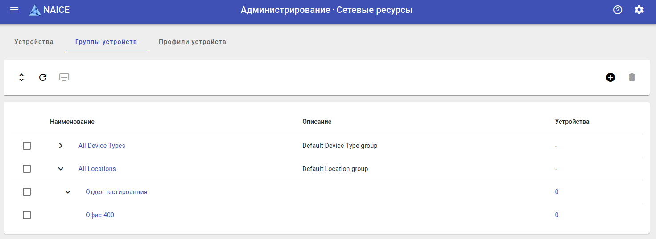656x239 pixels.
Task: Click the NAICE logo icon
Action: [35, 10]
